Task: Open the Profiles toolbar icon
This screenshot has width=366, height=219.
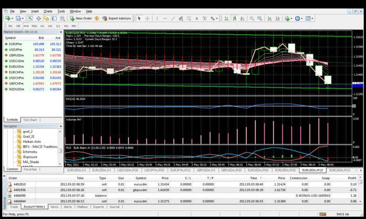Action: tap(18, 18)
